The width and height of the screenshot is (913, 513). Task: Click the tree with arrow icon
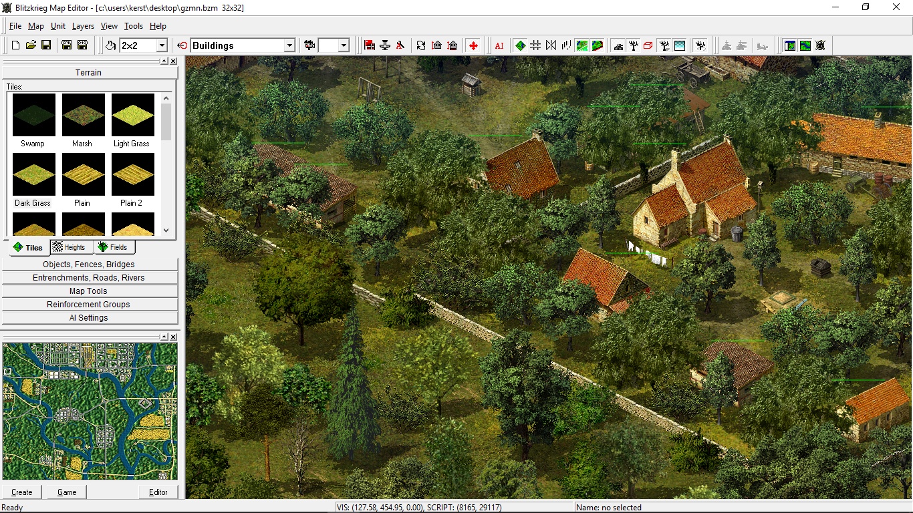point(700,45)
